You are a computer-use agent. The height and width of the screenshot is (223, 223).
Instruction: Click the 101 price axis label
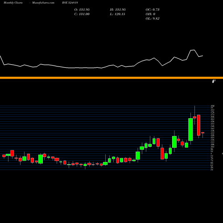212,147
